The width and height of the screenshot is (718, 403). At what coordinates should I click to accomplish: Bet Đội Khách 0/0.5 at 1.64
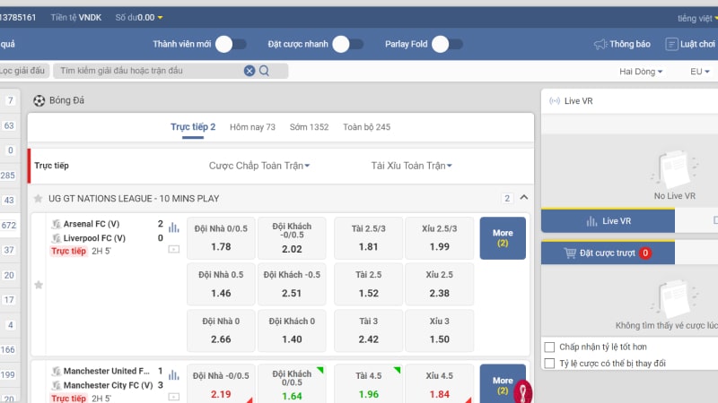click(x=292, y=384)
